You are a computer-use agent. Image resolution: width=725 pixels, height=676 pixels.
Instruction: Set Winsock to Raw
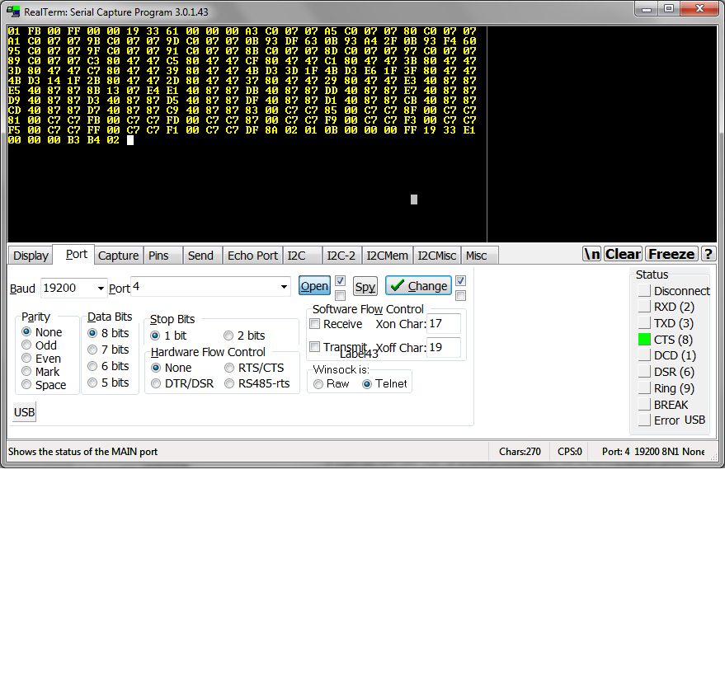tap(318, 384)
